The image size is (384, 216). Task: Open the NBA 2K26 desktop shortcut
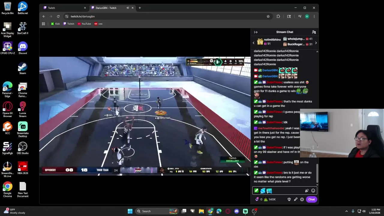(x=23, y=168)
